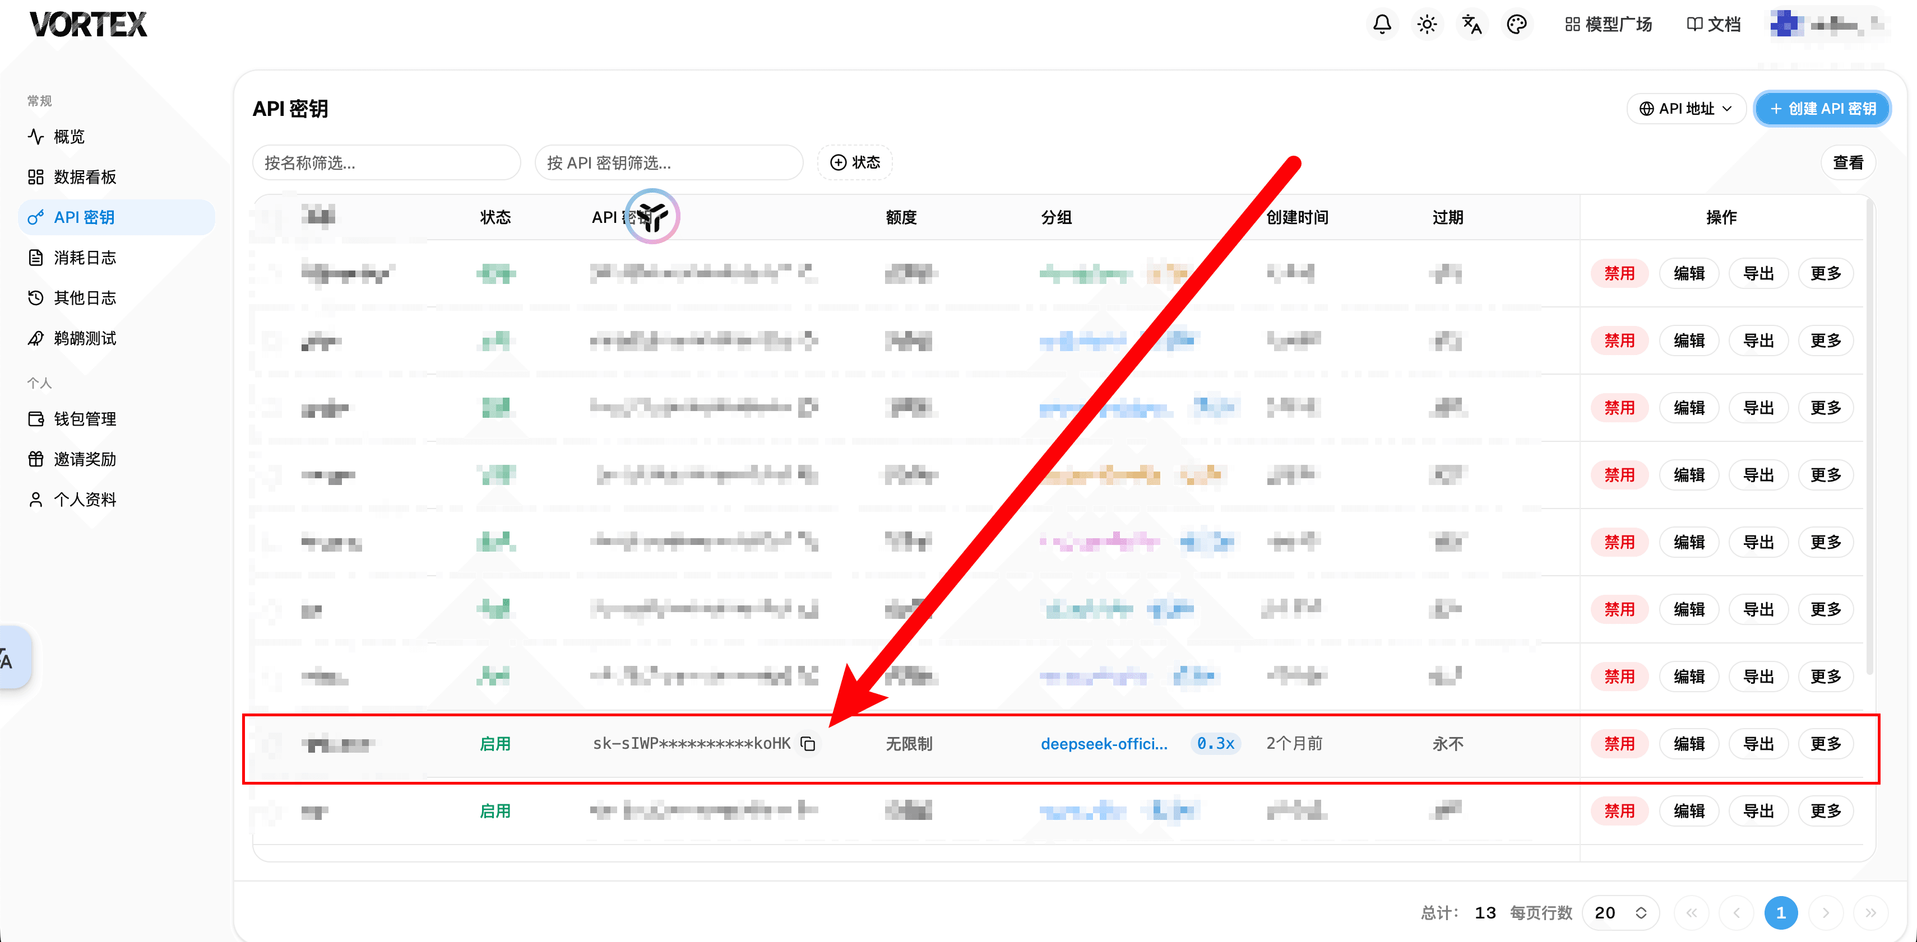This screenshot has width=1917, height=942.
Task: Open 钱包管理 wallet page
Action: (x=117, y=419)
